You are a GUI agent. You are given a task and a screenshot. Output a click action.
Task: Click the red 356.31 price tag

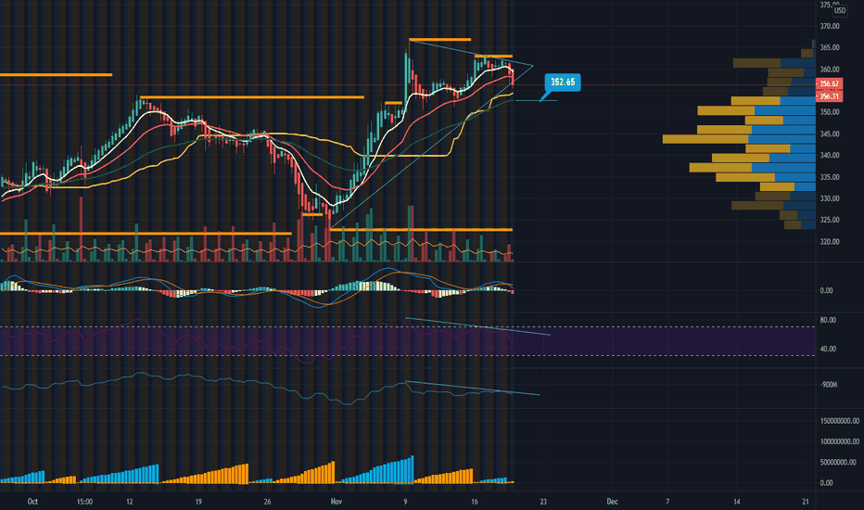tap(829, 96)
